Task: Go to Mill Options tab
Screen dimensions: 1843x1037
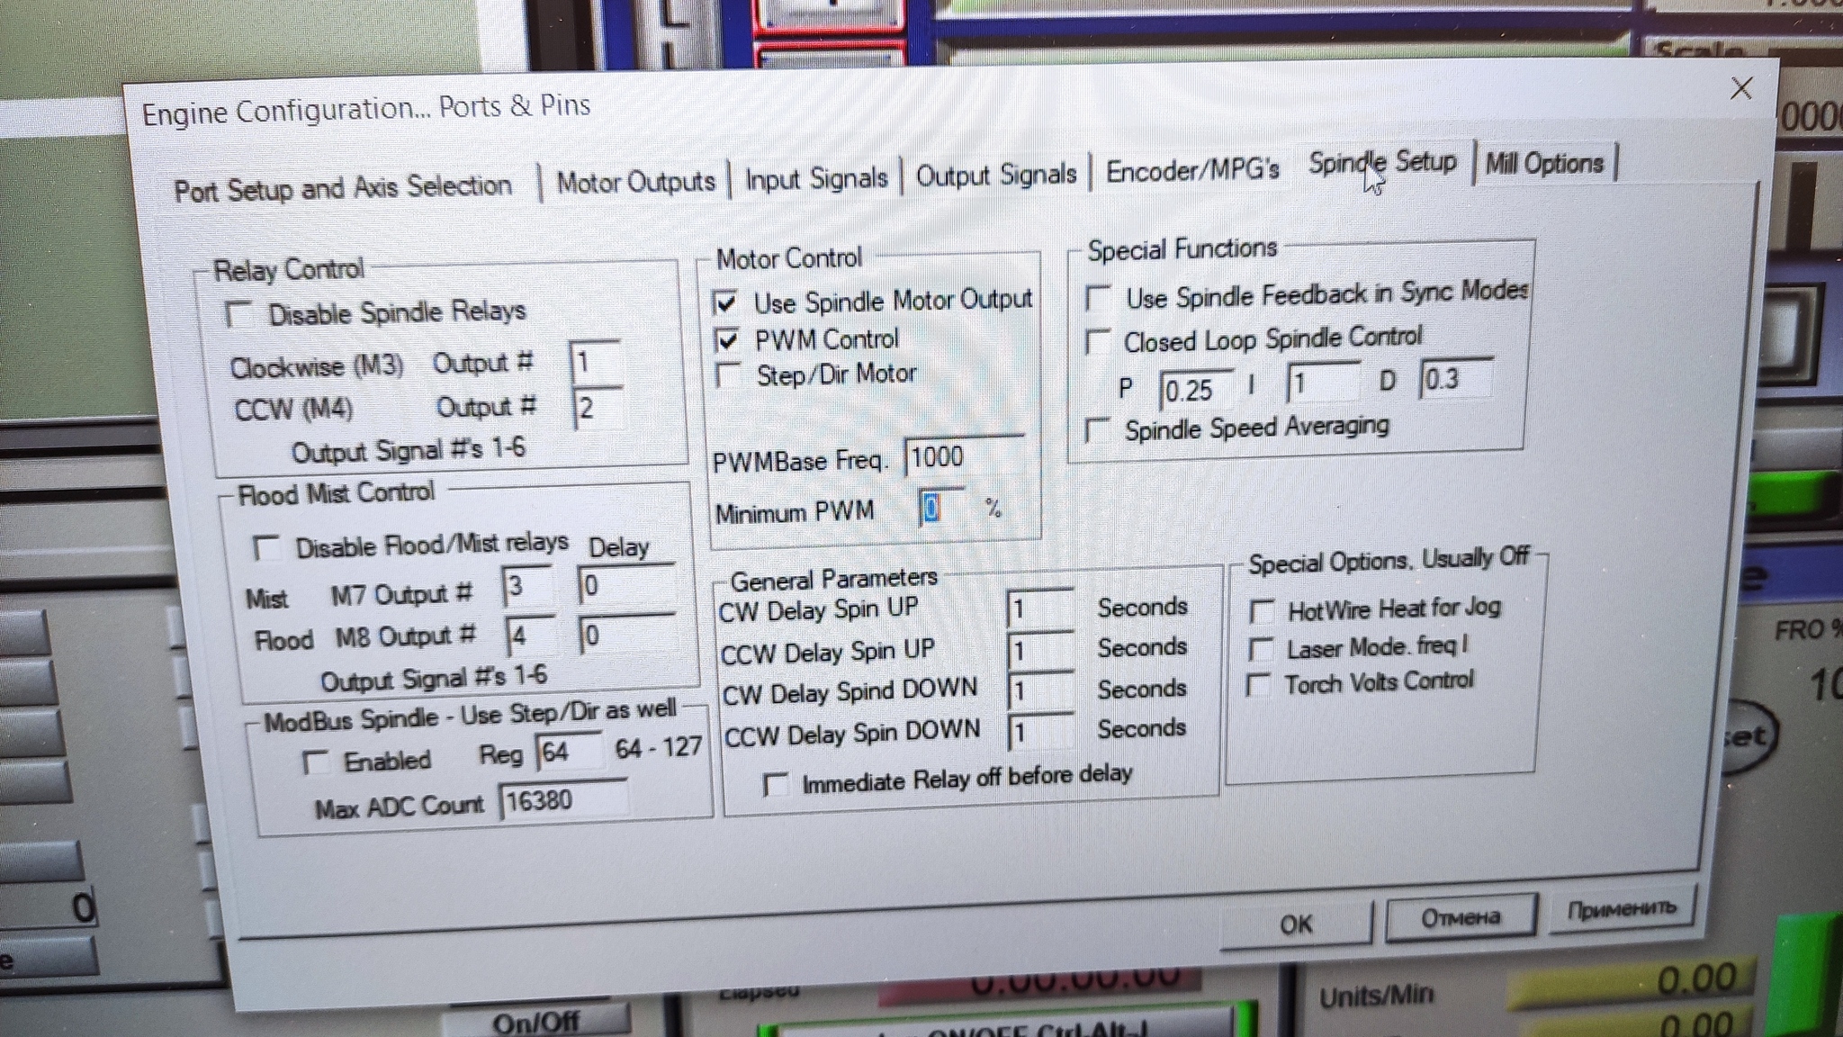Action: point(1544,164)
